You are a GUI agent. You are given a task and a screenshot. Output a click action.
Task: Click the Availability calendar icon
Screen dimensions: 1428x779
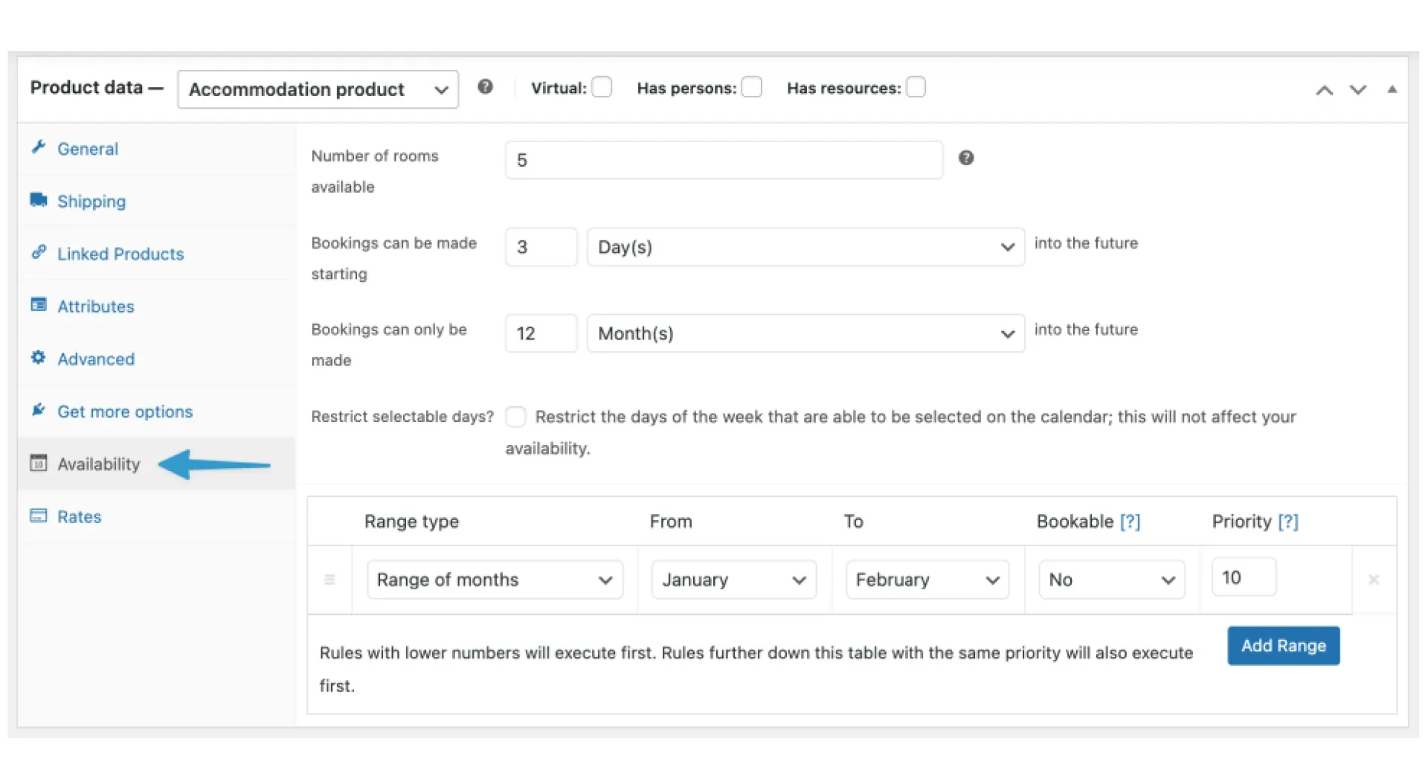tap(39, 463)
